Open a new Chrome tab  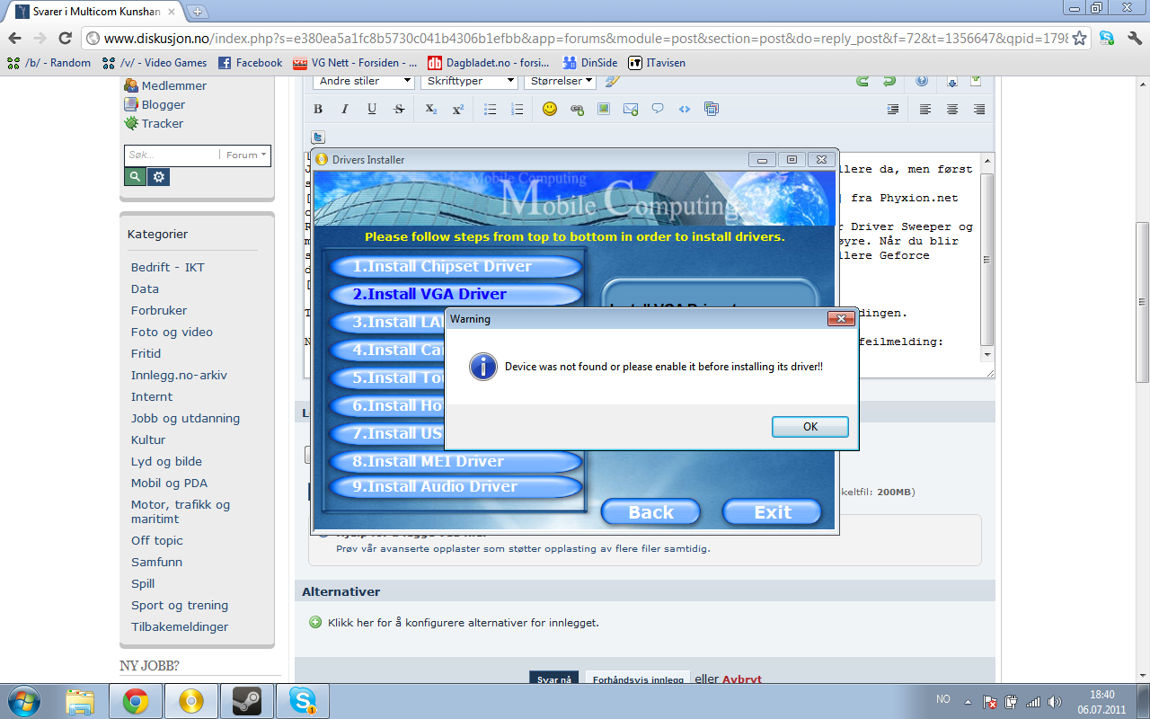197,12
